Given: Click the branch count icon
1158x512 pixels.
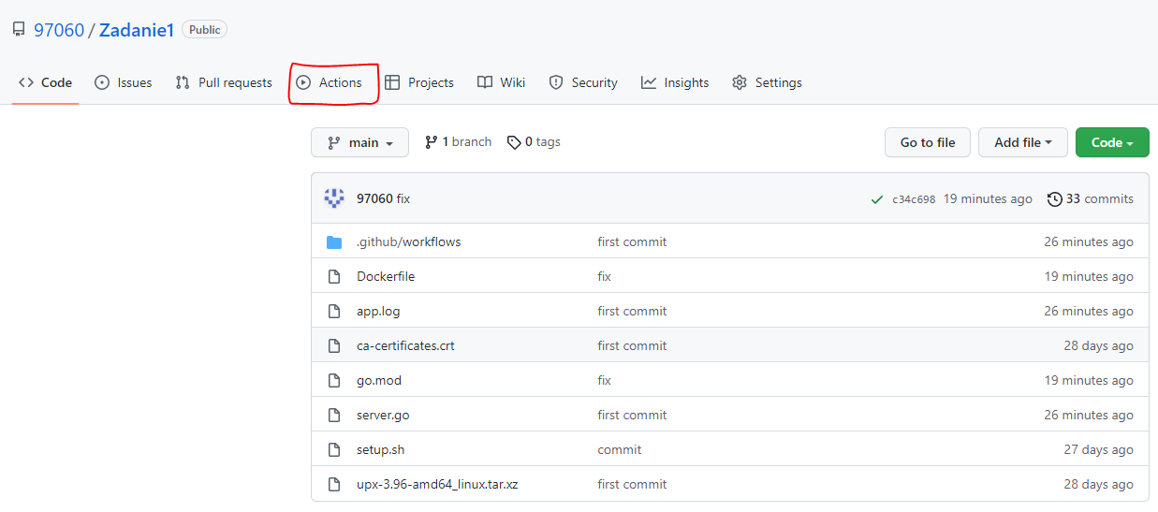Looking at the screenshot, I should (x=432, y=142).
